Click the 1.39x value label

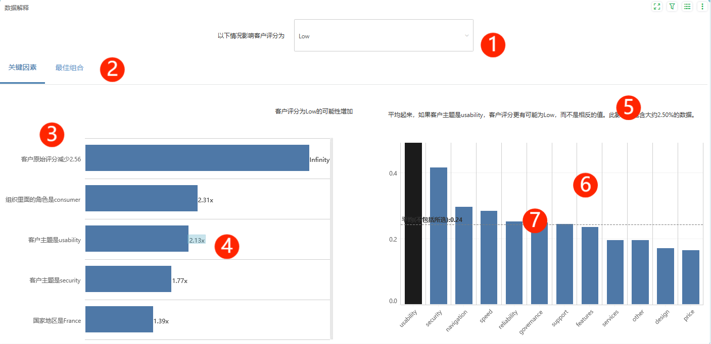pos(161,321)
